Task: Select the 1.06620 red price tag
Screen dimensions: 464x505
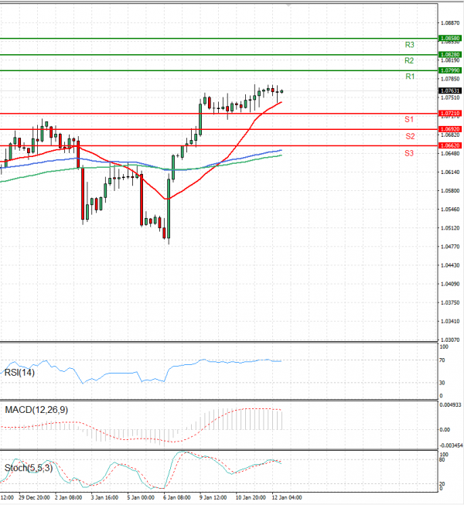Action: [x=450, y=145]
